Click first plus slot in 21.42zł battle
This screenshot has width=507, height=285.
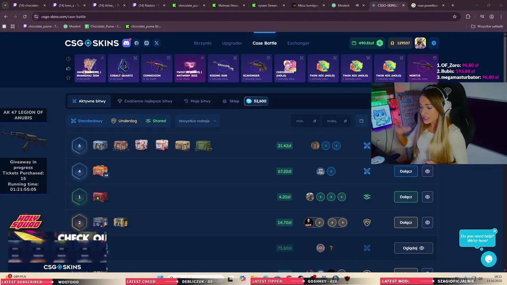pos(326,146)
